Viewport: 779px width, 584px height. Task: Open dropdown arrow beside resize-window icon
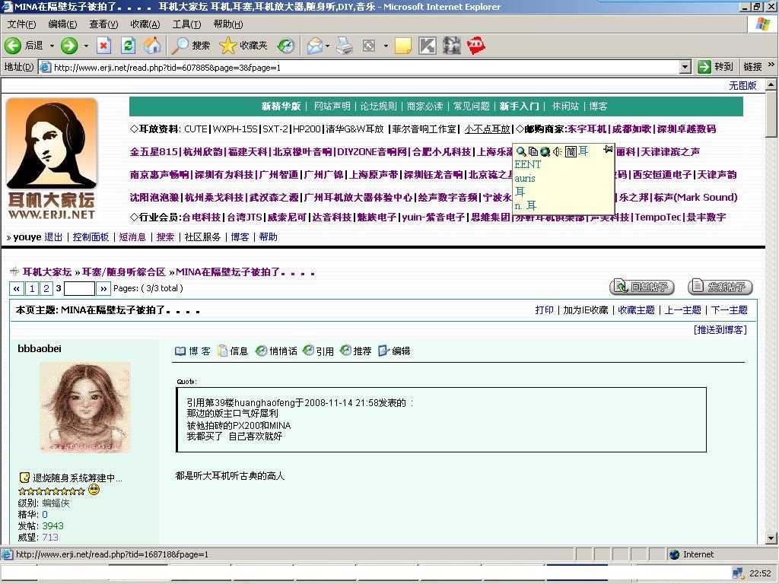(386, 46)
